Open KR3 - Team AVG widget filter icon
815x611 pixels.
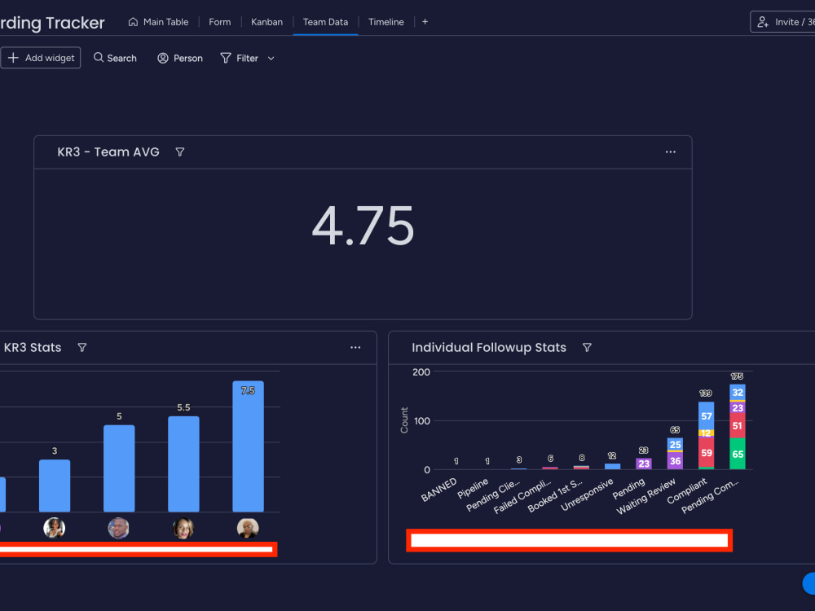(x=180, y=152)
